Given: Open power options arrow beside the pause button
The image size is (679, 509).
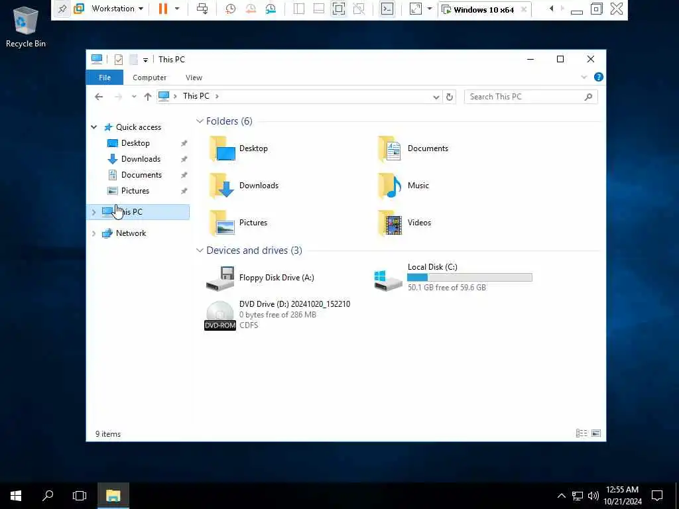Looking at the screenshot, I should coord(176,9).
